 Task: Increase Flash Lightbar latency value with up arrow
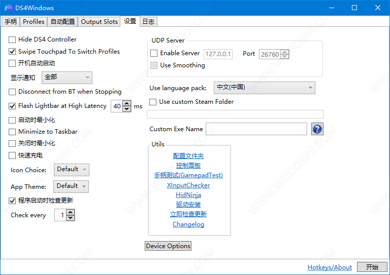(127, 103)
